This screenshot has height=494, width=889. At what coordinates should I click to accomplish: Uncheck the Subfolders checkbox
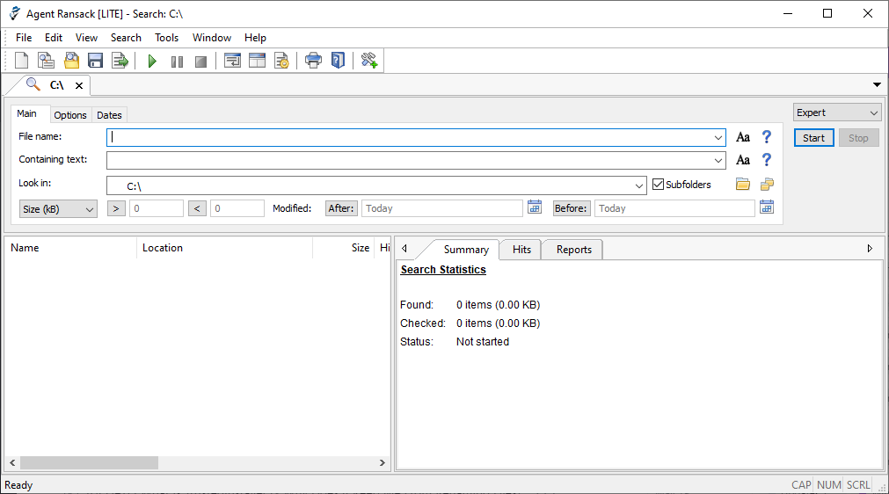658,185
